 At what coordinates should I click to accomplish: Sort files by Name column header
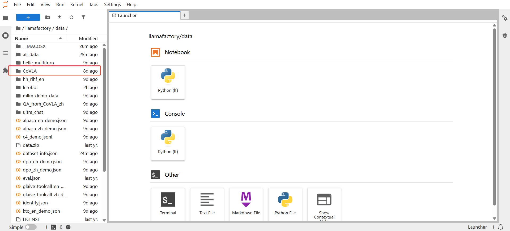click(22, 39)
